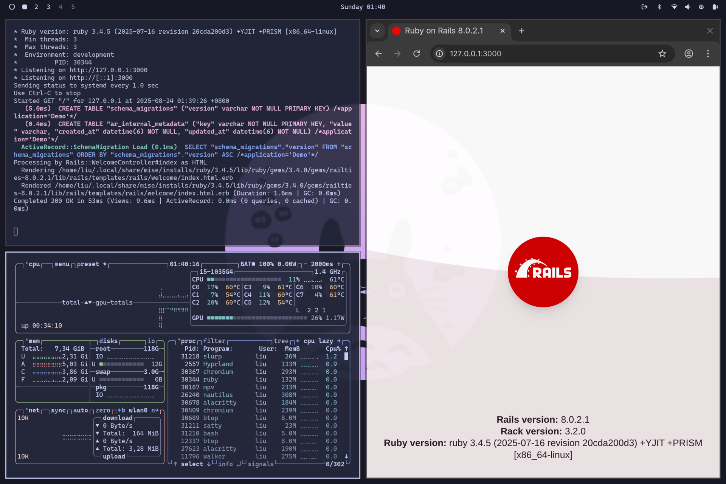The width and height of the screenshot is (726, 484).
Task: Click the btop process list scrollbar thumb
Action: click(x=346, y=356)
